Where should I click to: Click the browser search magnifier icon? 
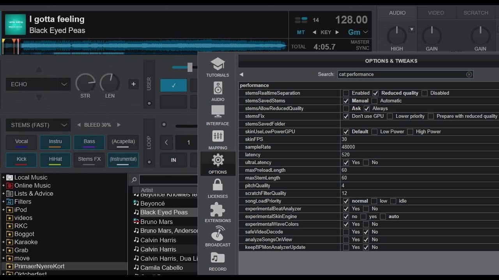(134, 180)
